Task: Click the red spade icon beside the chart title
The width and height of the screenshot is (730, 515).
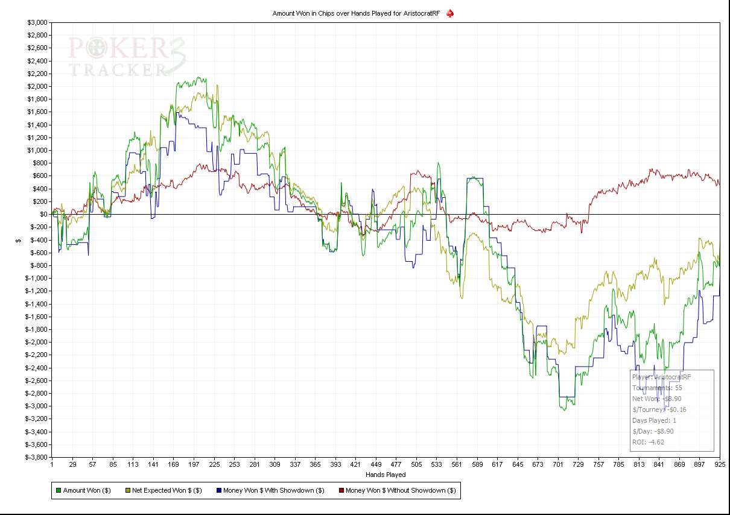Action: [450, 13]
